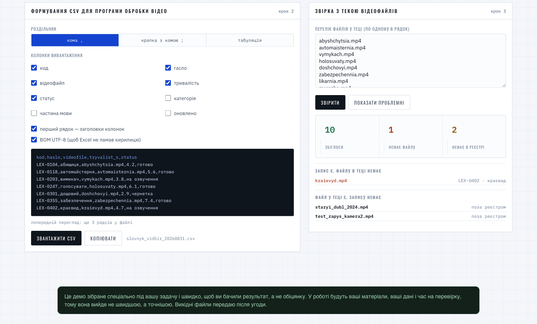Click the "2" not-in-registry count
537x324 pixels.
click(455, 130)
